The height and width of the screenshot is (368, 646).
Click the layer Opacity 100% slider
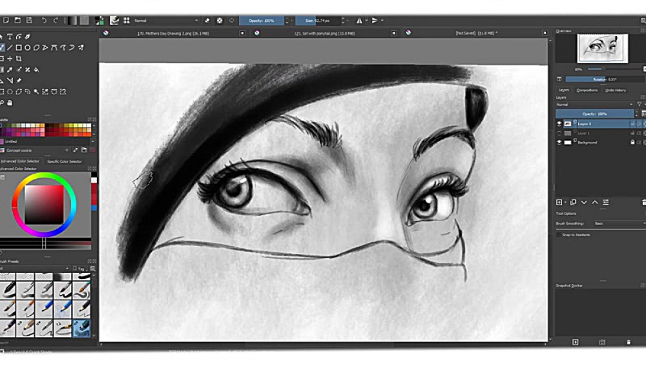[594, 114]
